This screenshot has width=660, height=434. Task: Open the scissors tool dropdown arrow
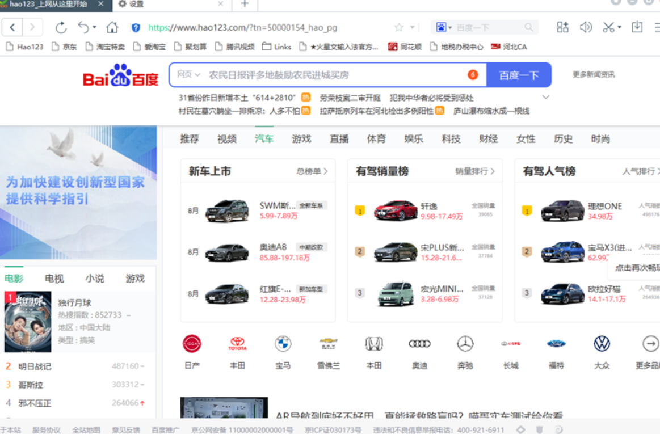(619, 28)
